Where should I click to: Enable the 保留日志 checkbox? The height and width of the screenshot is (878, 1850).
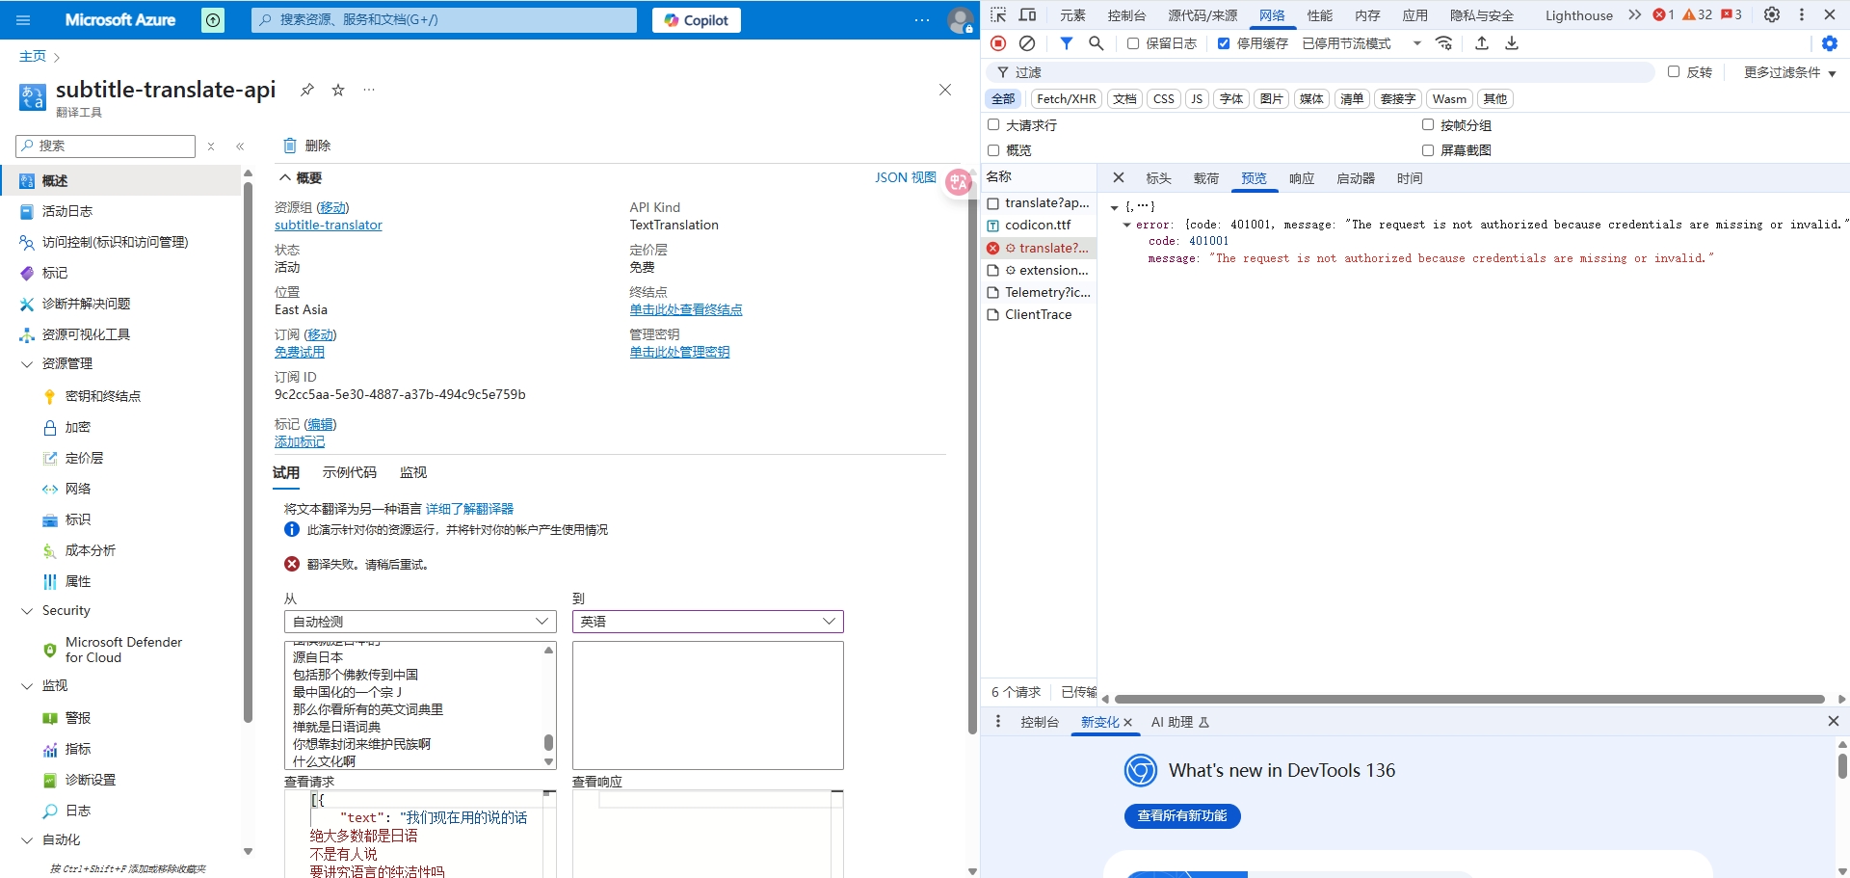tap(1133, 43)
